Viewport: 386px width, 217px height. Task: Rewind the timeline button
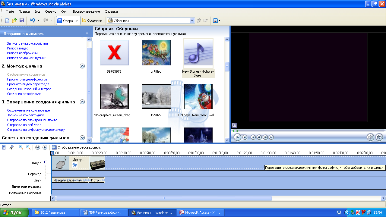coord(38,147)
